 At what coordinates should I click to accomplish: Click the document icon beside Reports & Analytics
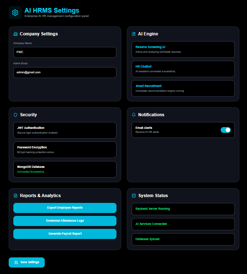click(x=16, y=196)
